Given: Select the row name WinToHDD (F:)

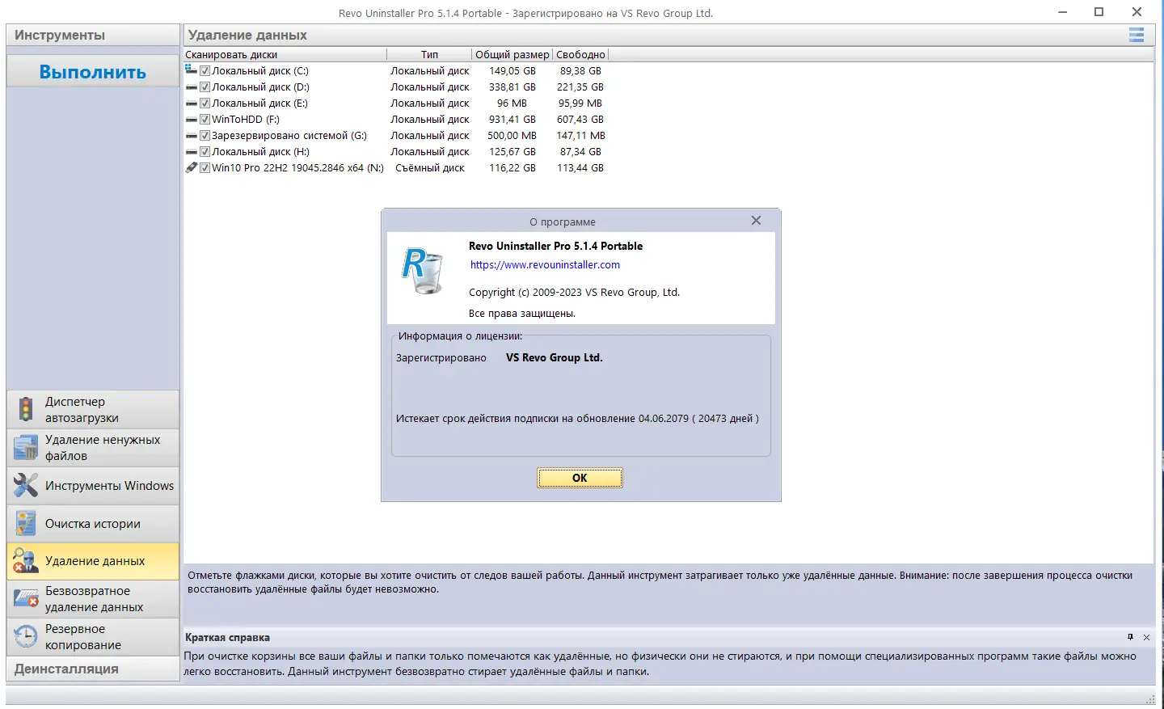Looking at the screenshot, I should 246,119.
